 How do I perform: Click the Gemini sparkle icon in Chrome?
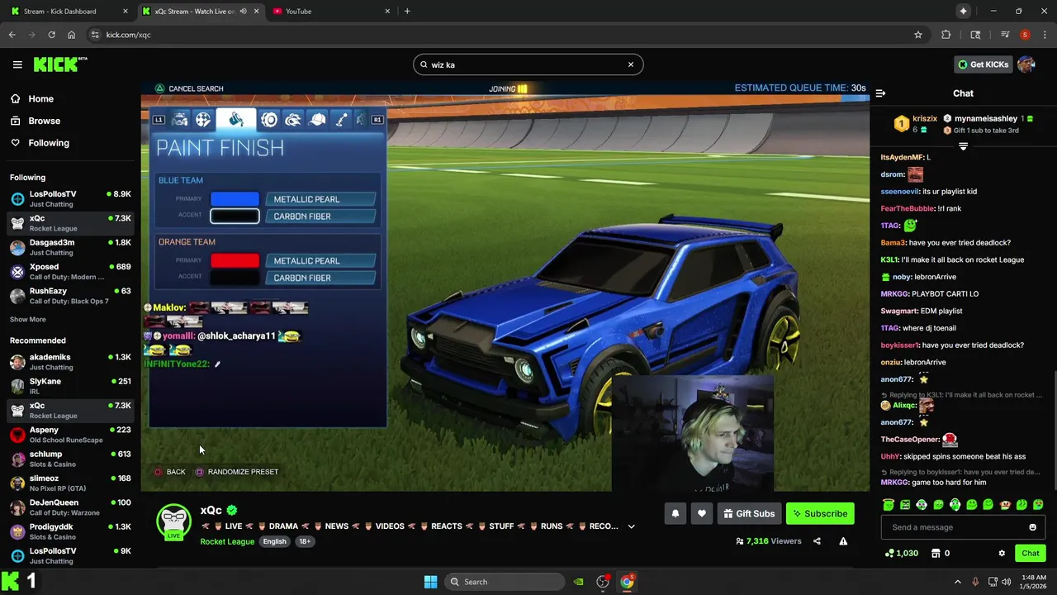963,11
